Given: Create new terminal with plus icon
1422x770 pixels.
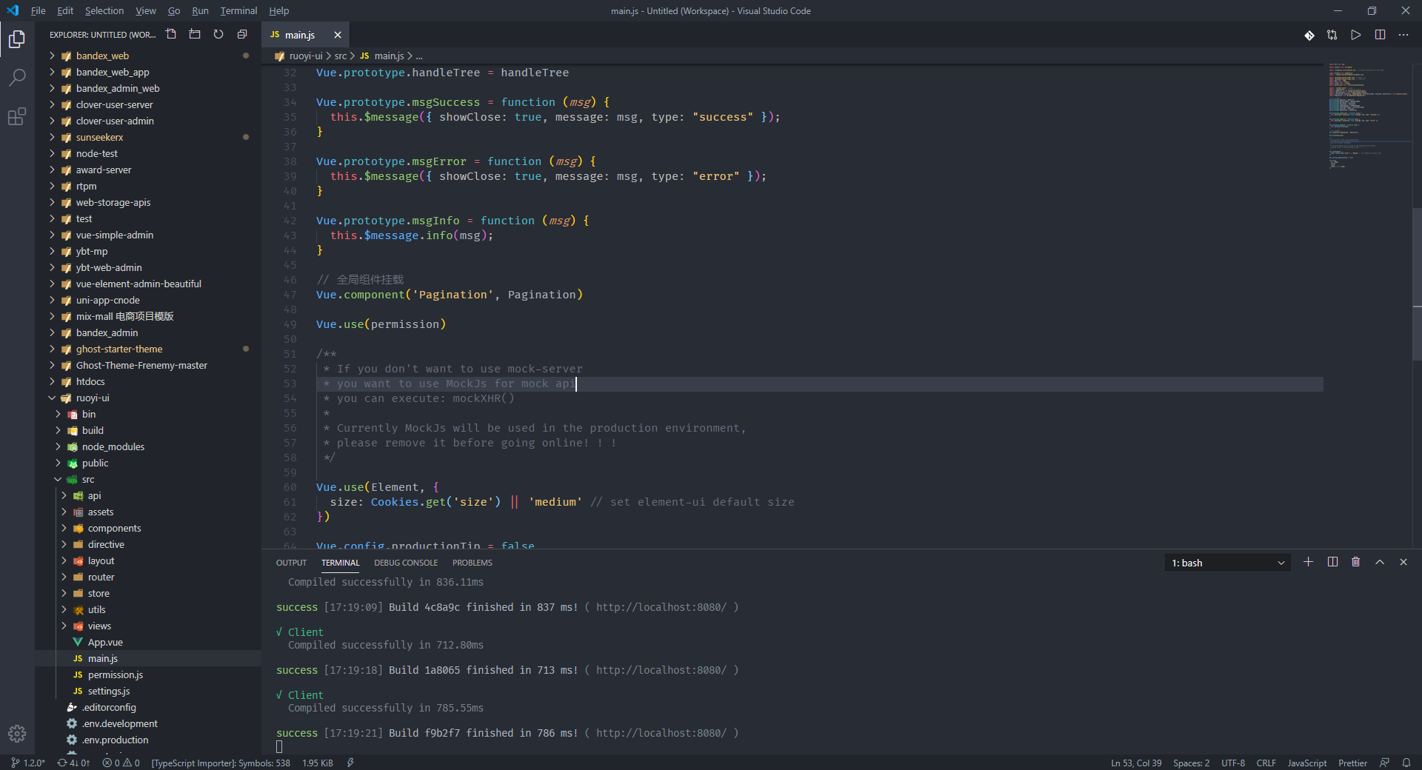Looking at the screenshot, I should point(1308,563).
